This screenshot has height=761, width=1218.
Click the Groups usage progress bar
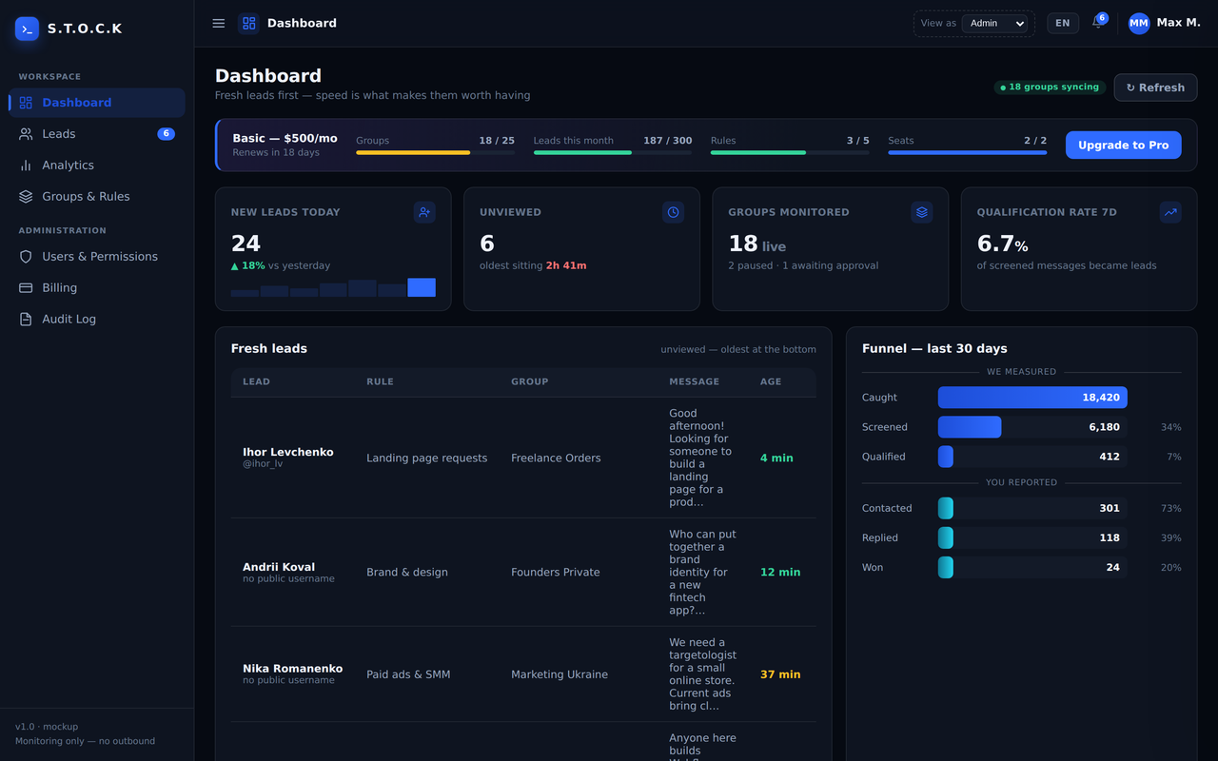435,152
